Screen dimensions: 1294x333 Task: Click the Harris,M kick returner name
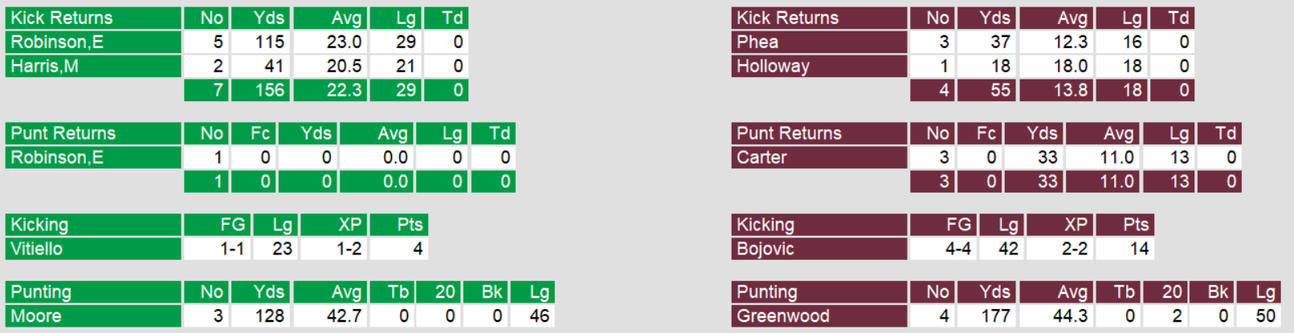(45, 66)
